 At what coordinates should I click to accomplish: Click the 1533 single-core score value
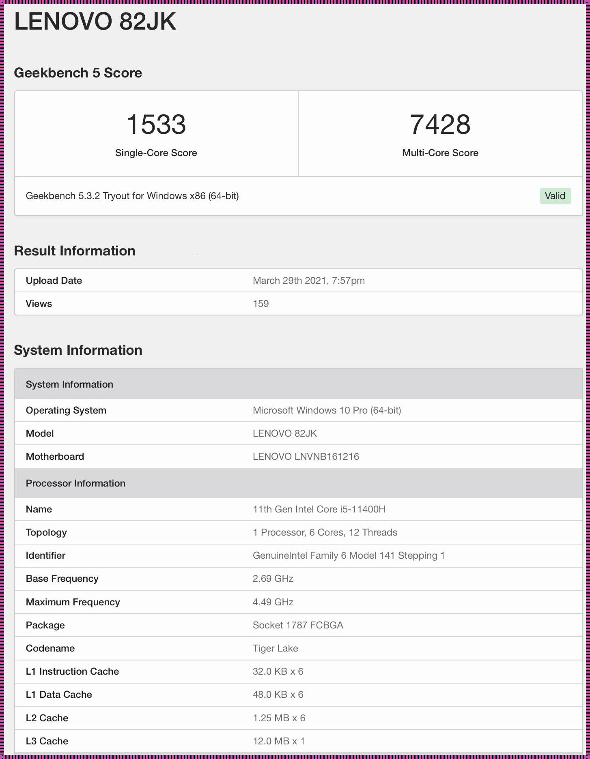click(156, 124)
